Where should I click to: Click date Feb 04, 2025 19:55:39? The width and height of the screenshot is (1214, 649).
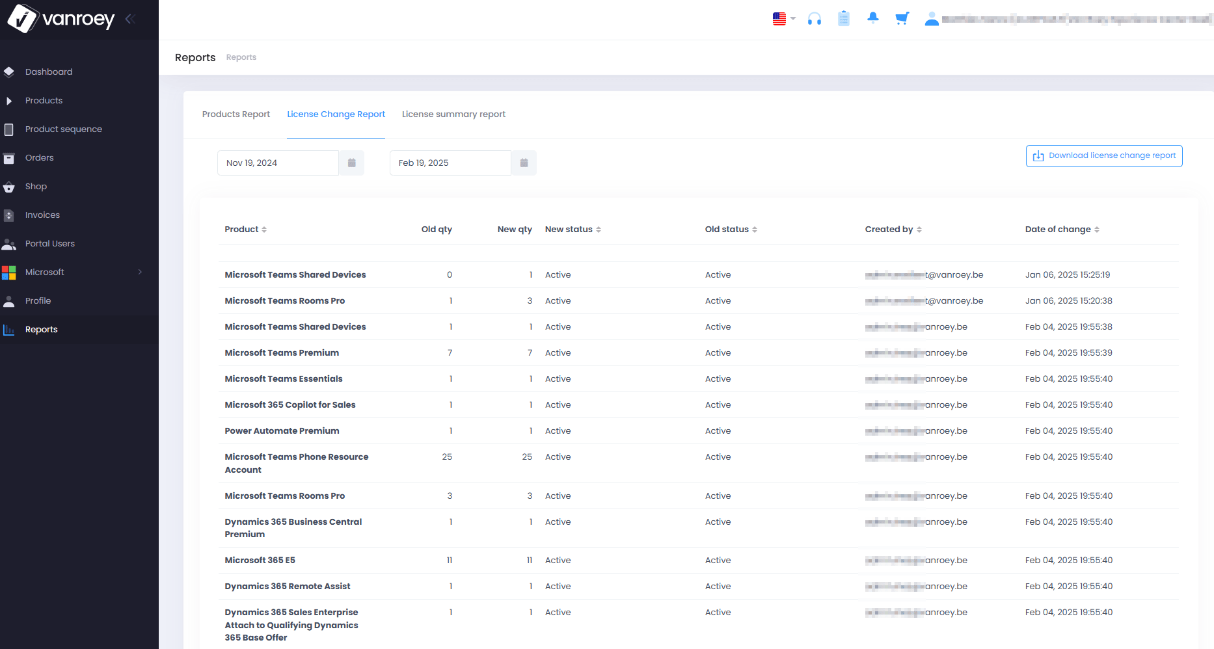click(1069, 352)
